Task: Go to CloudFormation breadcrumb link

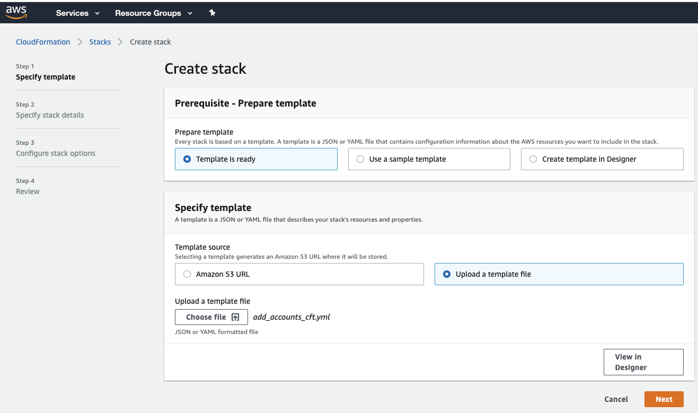Action: pos(43,42)
